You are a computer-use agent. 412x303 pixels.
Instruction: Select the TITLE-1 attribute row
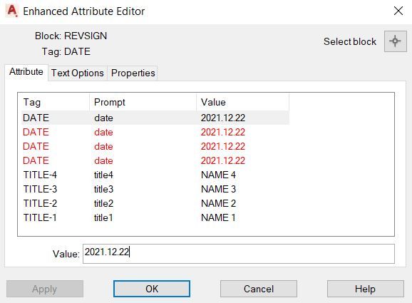[155, 217]
